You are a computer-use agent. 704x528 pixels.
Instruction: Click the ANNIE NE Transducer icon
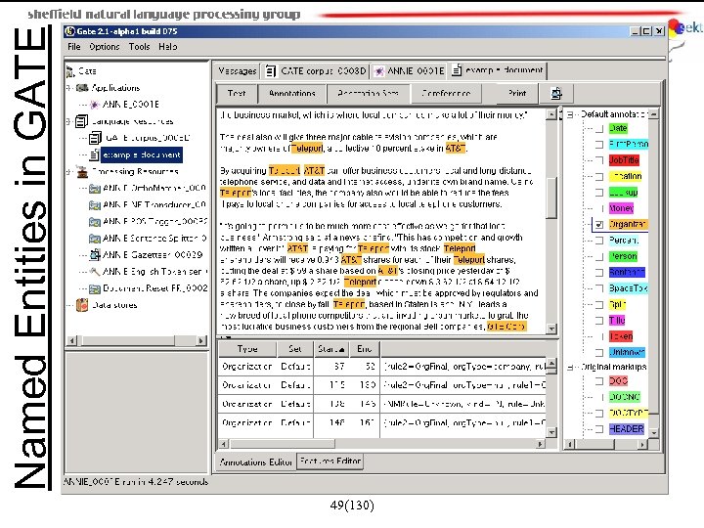point(94,205)
